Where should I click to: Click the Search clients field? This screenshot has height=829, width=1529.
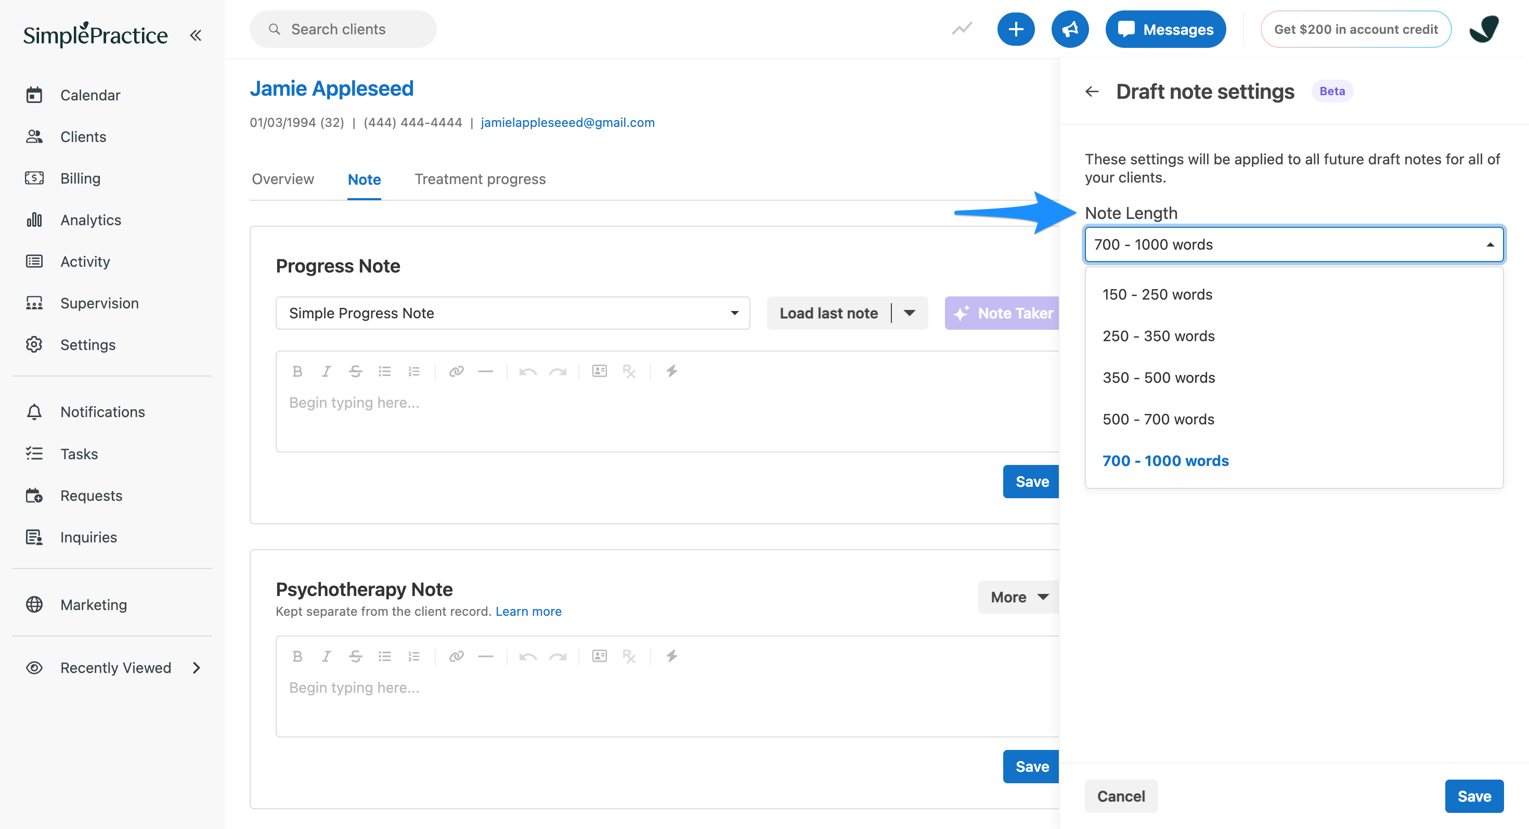[343, 29]
